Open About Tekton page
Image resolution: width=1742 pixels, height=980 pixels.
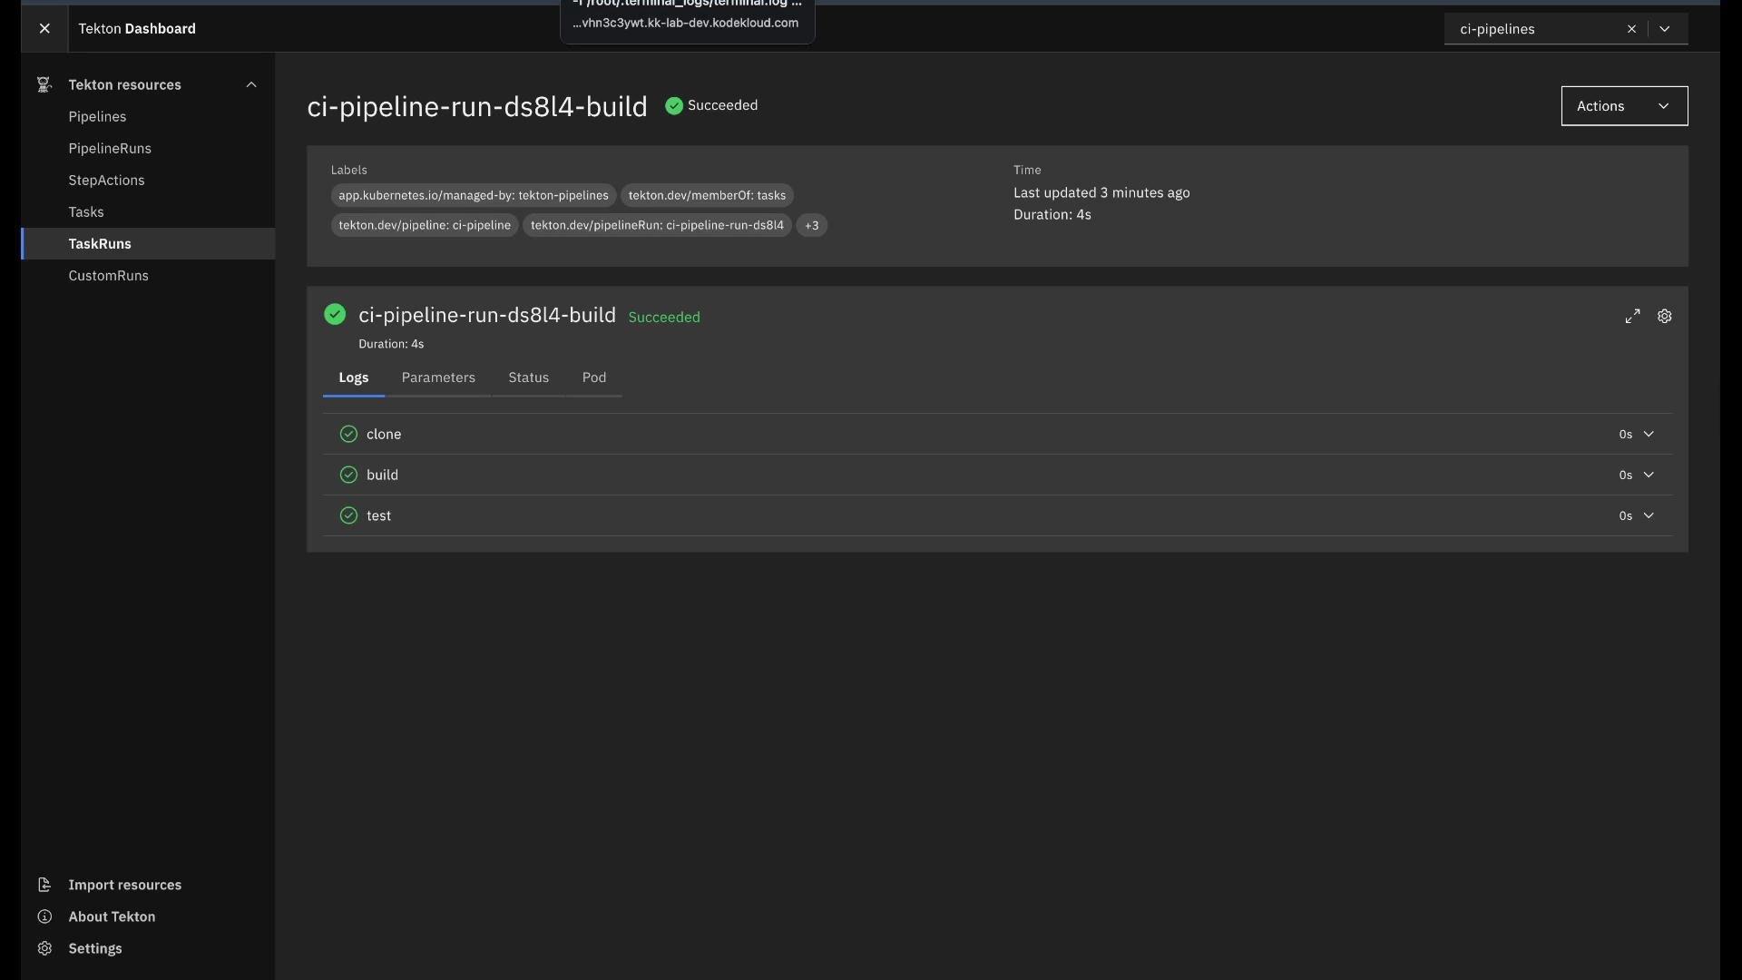pyautogui.click(x=112, y=916)
